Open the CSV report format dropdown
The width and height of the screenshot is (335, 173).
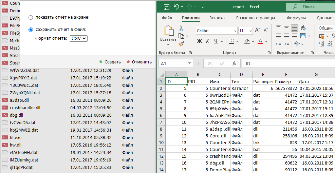point(79,38)
